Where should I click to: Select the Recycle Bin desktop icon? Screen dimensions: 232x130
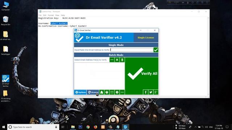6,21
